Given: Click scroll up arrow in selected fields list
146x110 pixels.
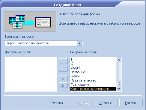Looking at the screenshot, I should coord(118,60).
